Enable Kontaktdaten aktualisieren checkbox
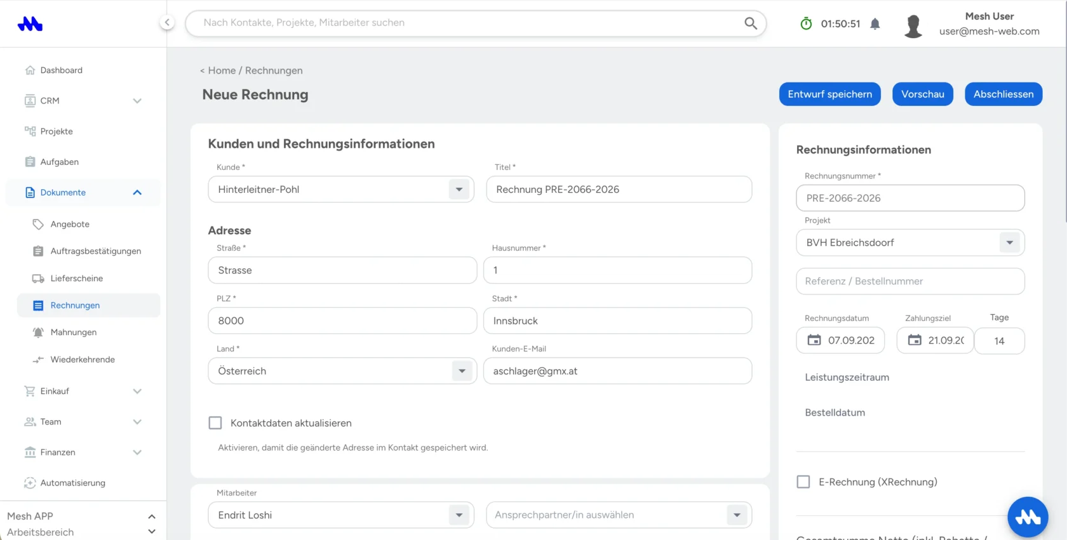This screenshot has width=1067, height=540. point(215,423)
